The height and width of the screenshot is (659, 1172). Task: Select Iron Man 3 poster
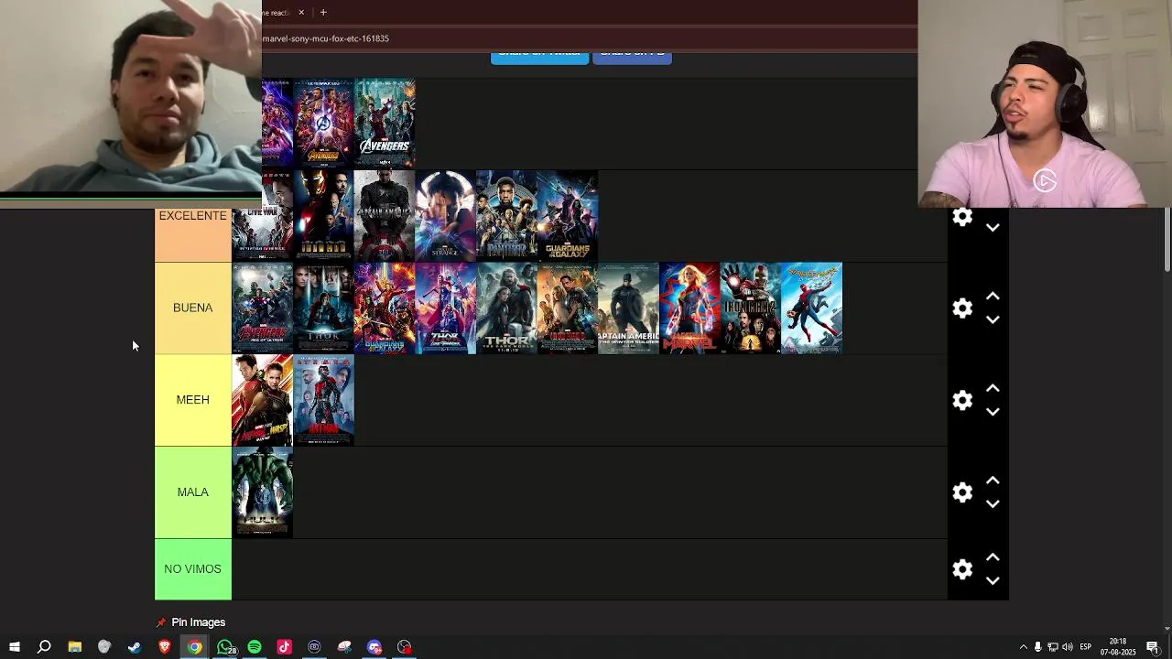point(568,308)
